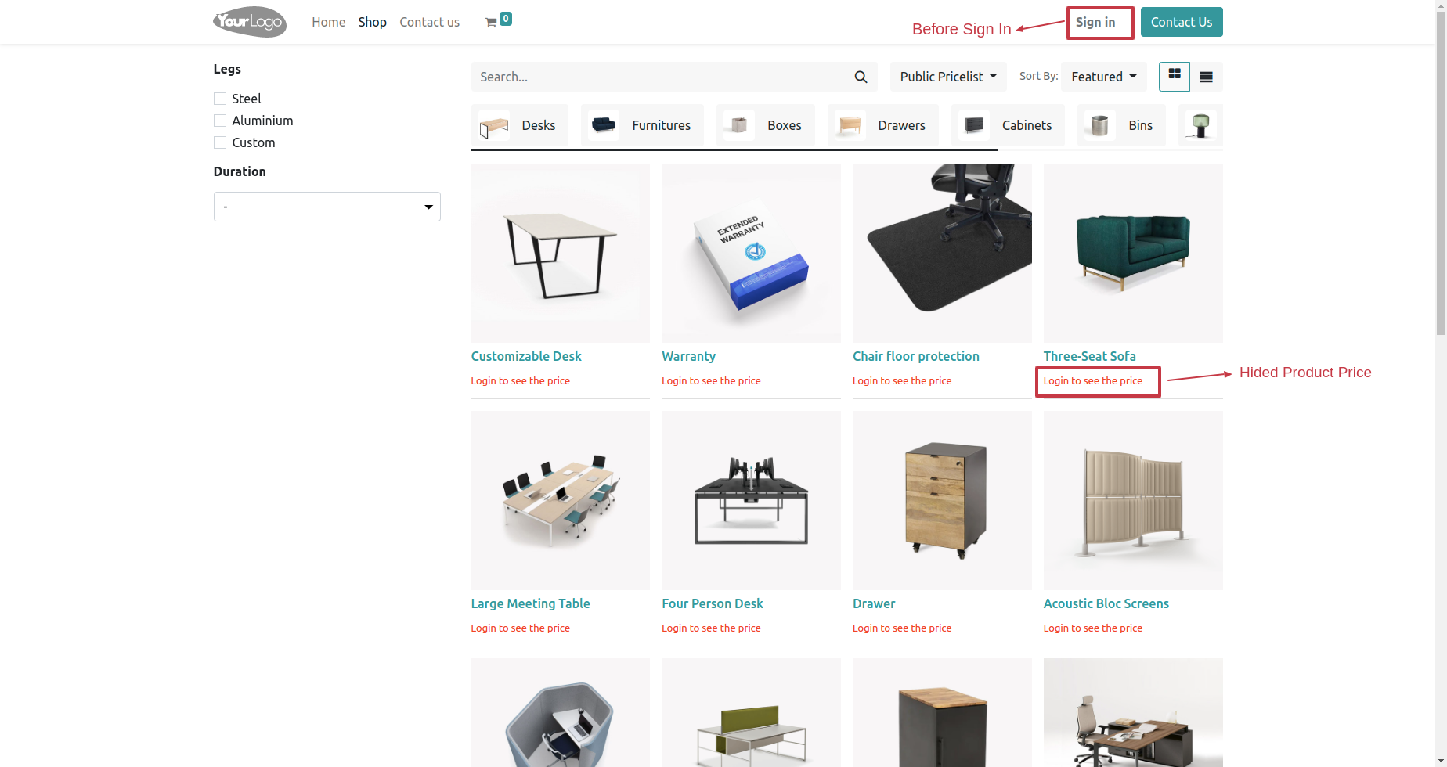Filter by Desks category

520,125
